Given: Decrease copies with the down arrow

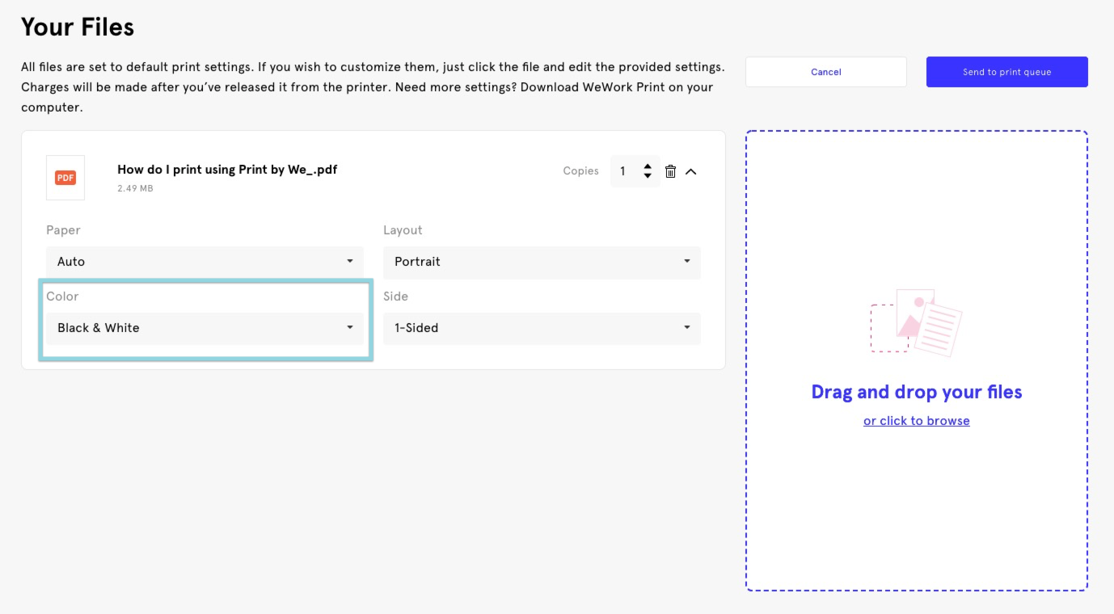Looking at the screenshot, I should point(648,176).
